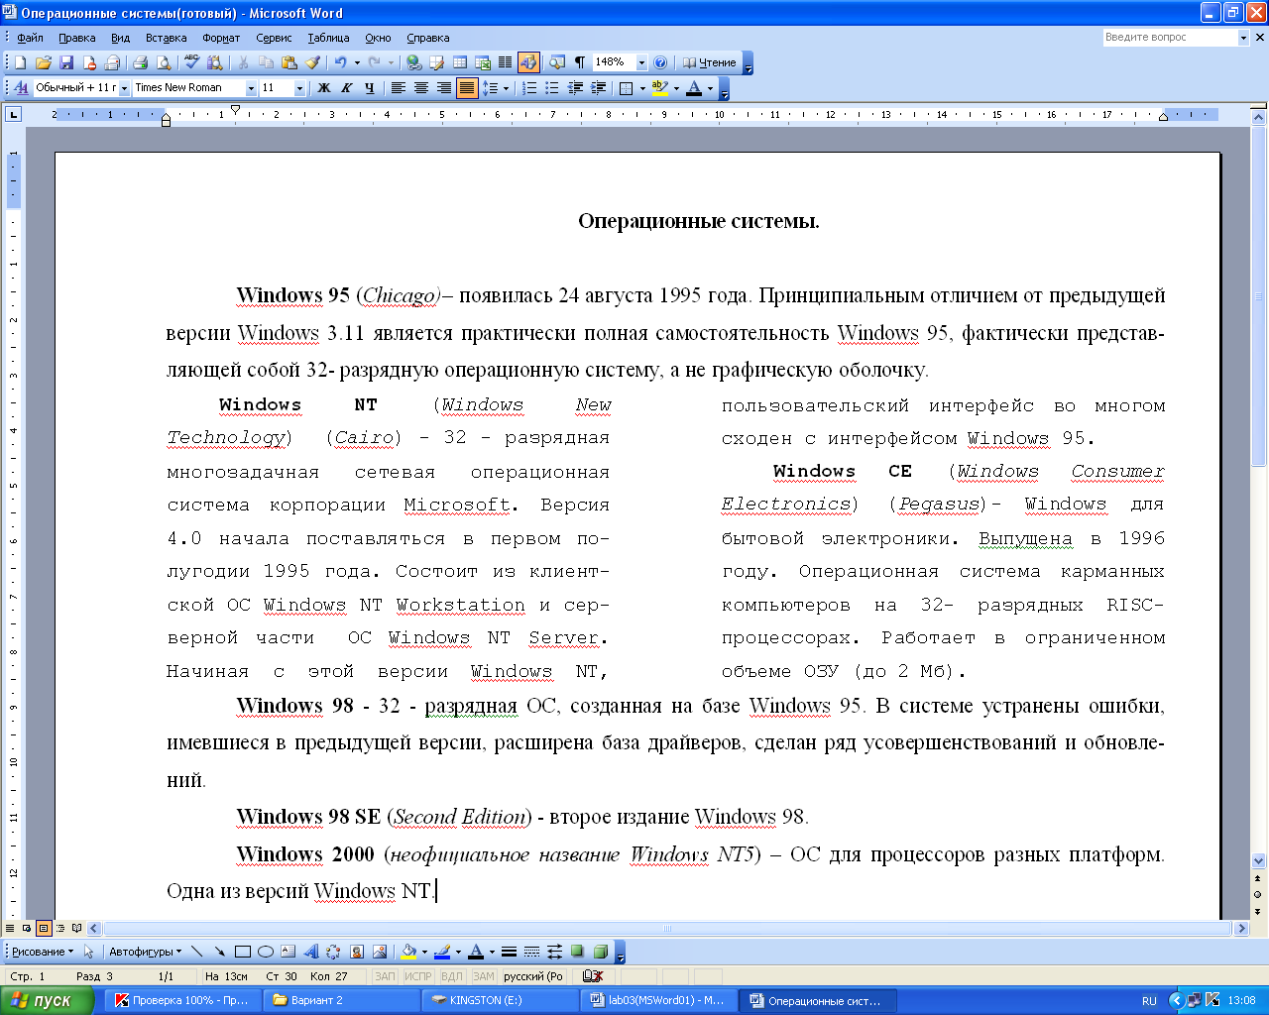Screen dimensions: 1269x1015
Task: Expand the style Обычный + 11 dropdown
Action: click(124, 88)
